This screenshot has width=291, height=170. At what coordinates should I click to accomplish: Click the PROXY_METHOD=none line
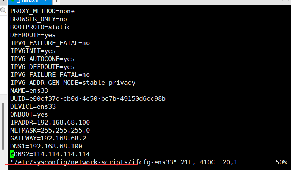[x=42, y=11]
